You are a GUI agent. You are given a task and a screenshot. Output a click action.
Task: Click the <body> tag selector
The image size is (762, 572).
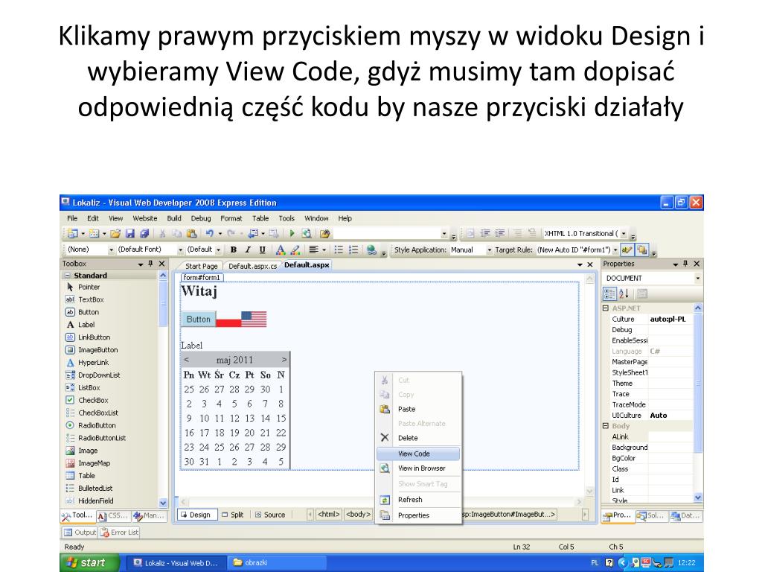point(358,514)
